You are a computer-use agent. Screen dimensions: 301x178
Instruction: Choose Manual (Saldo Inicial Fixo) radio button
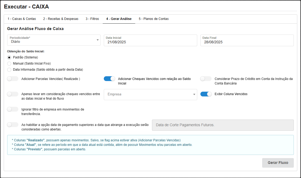pyautogui.click(x=9, y=63)
